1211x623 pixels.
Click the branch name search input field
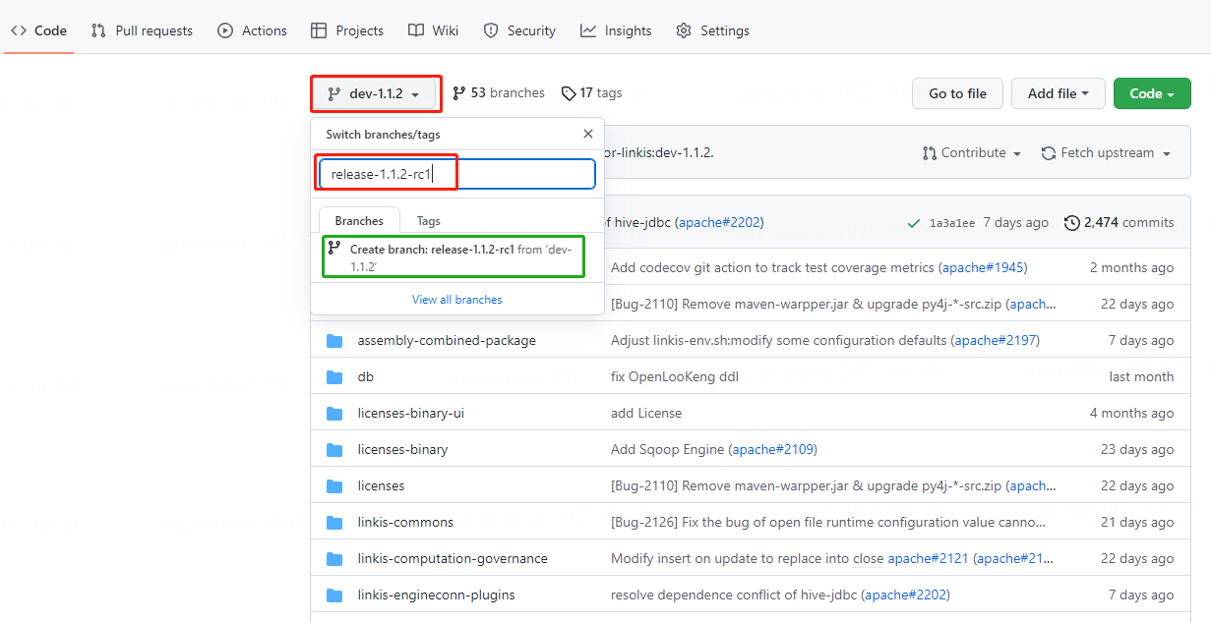click(456, 175)
